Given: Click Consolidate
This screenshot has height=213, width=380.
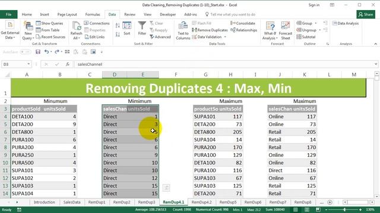Looking at the screenshot, I should pyautogui.click(x=243, y=23).
